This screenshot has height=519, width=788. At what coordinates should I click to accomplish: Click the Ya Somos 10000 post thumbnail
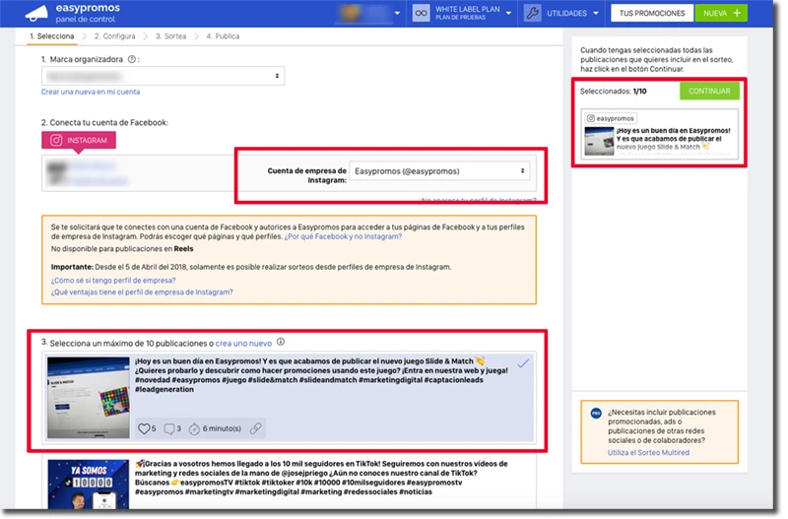[x=89, y=485]
